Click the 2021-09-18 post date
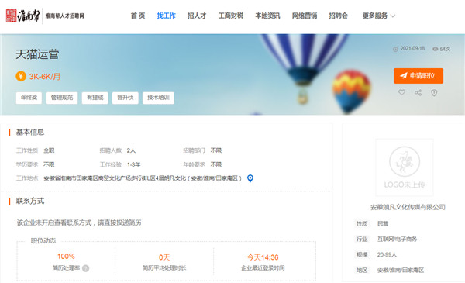The image size is (465, 283). tap(412, 48)
